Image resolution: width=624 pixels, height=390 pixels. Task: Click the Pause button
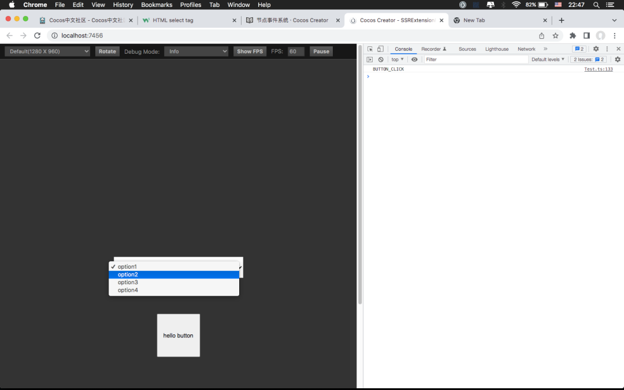[x=321, y=51]
